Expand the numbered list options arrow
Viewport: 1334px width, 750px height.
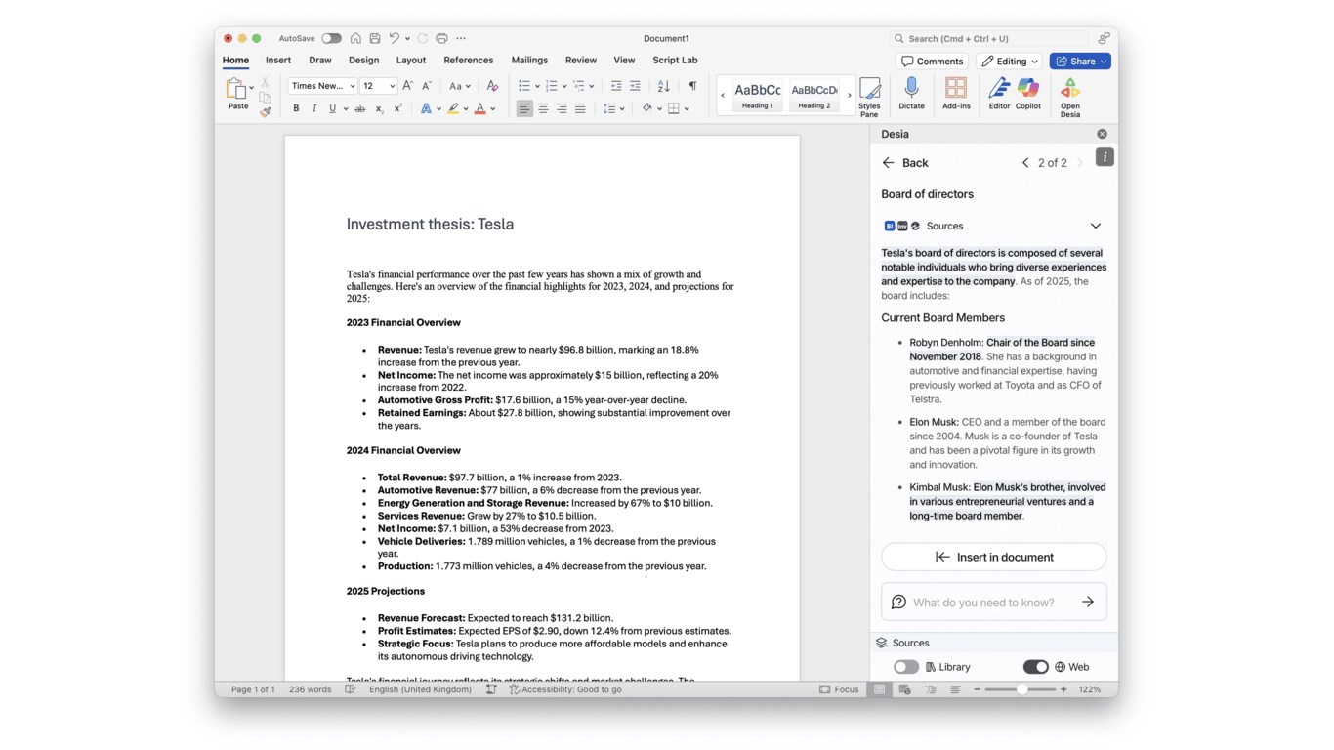click(x=564, y=86)
